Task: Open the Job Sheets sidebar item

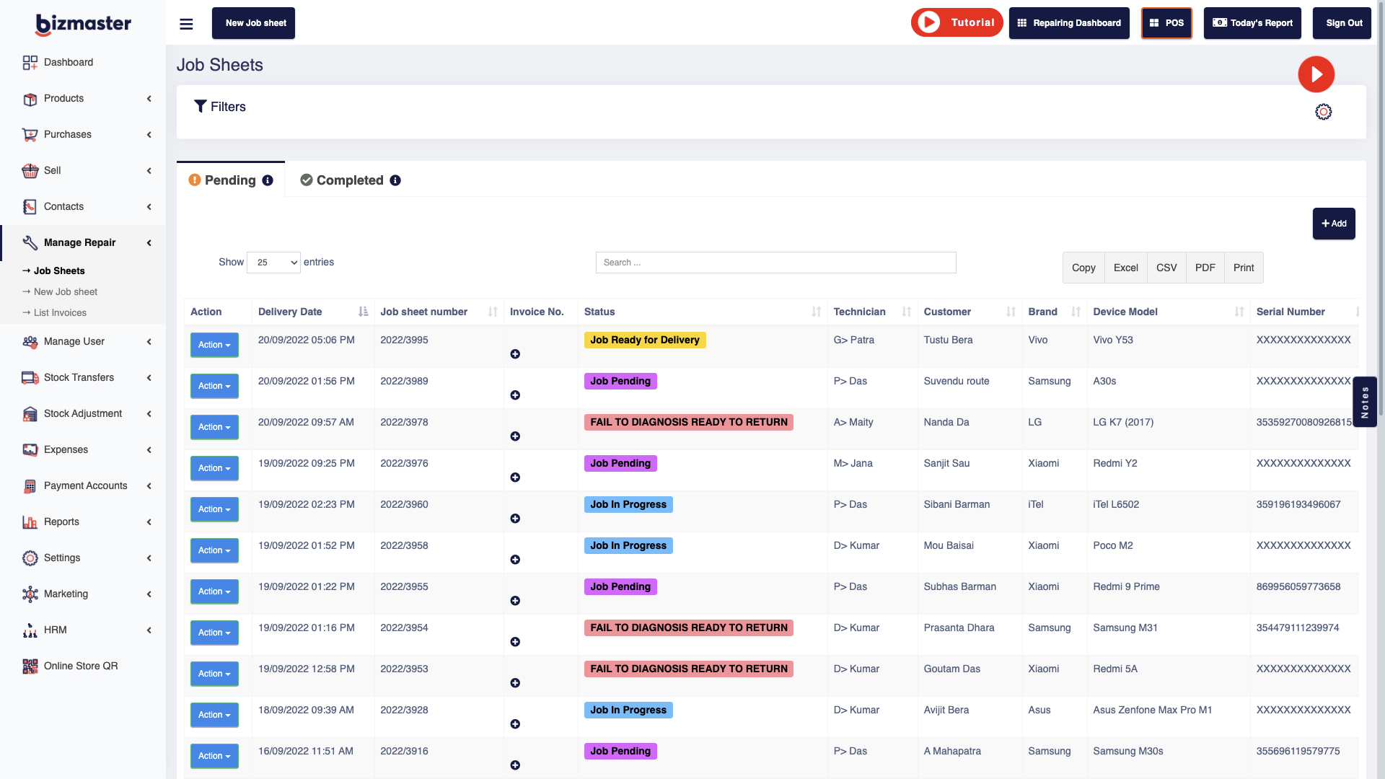Action: 58,270
